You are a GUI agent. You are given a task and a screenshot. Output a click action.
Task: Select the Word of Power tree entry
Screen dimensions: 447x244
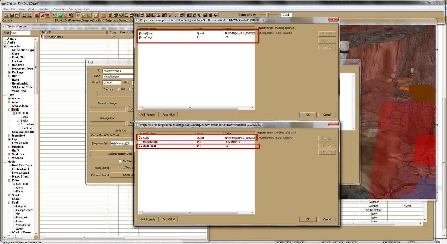22,232
